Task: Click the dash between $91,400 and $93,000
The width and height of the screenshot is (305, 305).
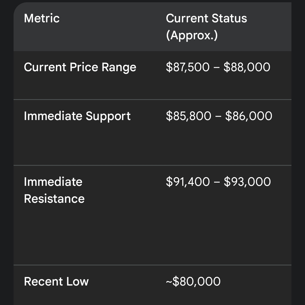Action: click(x=217, y=182)
